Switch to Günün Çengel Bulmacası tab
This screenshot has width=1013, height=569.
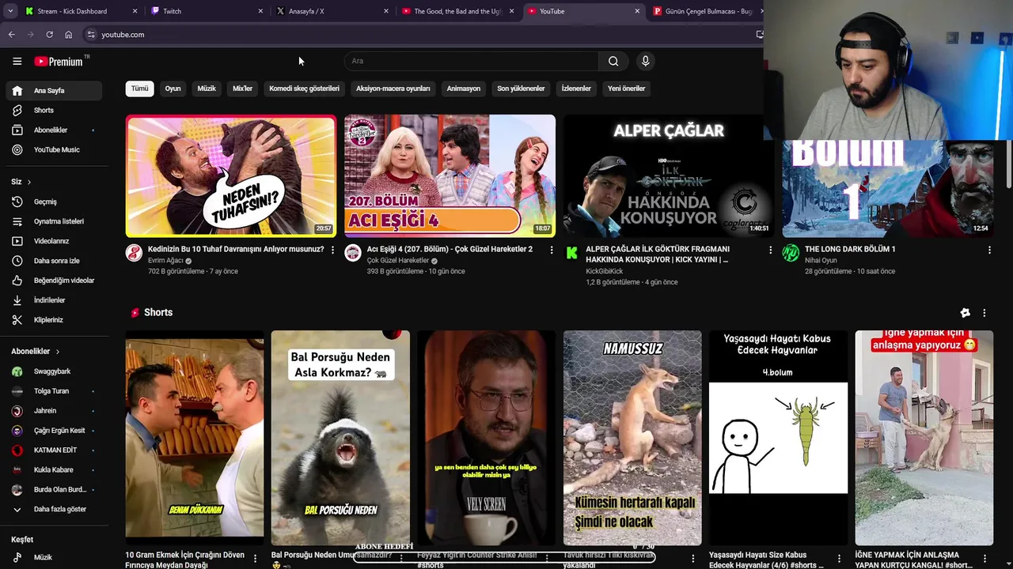(706, 11)
